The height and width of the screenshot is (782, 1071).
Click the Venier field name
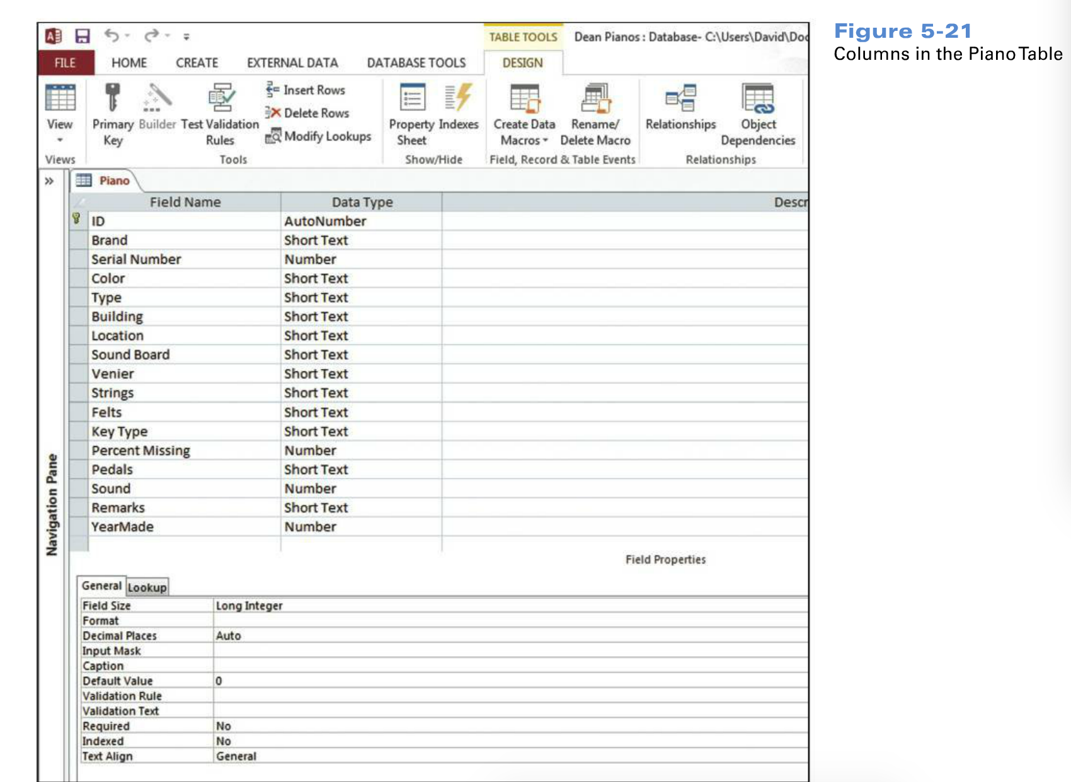tap(185, 374)
